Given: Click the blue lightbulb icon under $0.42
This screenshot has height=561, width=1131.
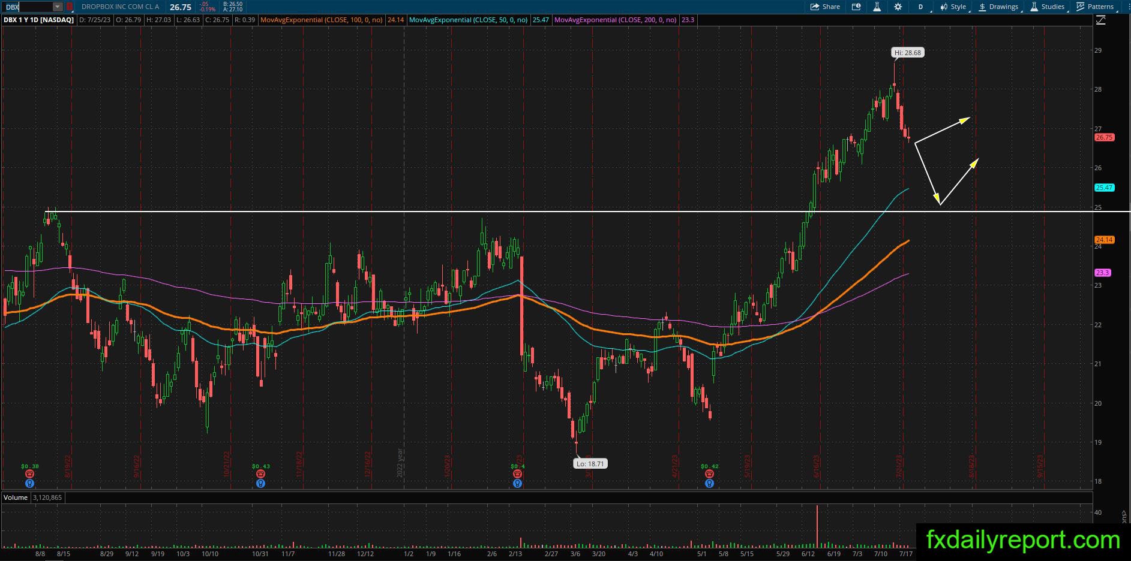Looking at the screenshot, I should coord(709,483).
